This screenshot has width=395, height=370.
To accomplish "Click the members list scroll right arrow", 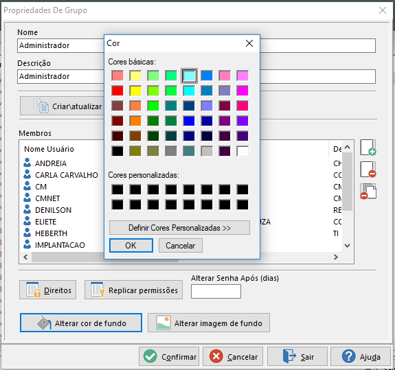I will 335,257.
